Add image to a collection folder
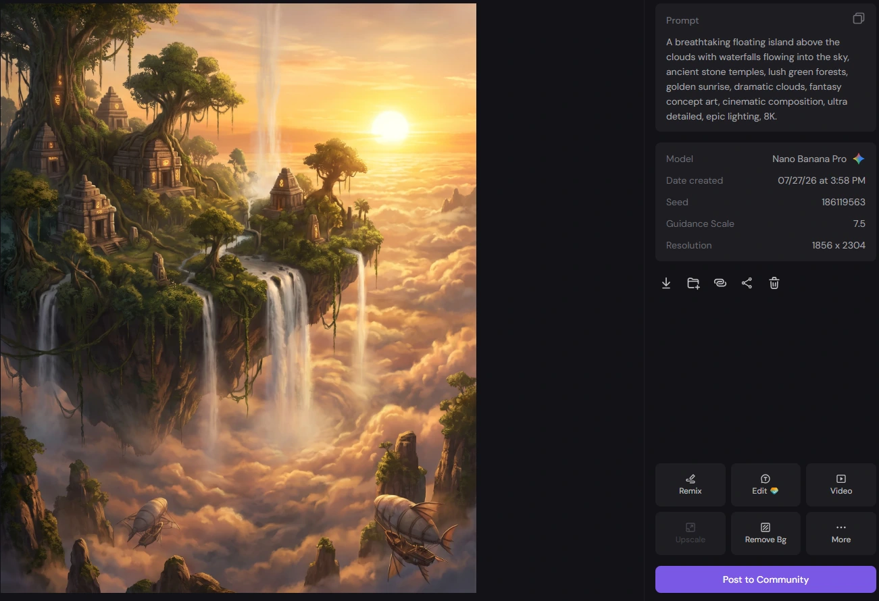Screen dimensions: 879x601 [x=693, y=283]
